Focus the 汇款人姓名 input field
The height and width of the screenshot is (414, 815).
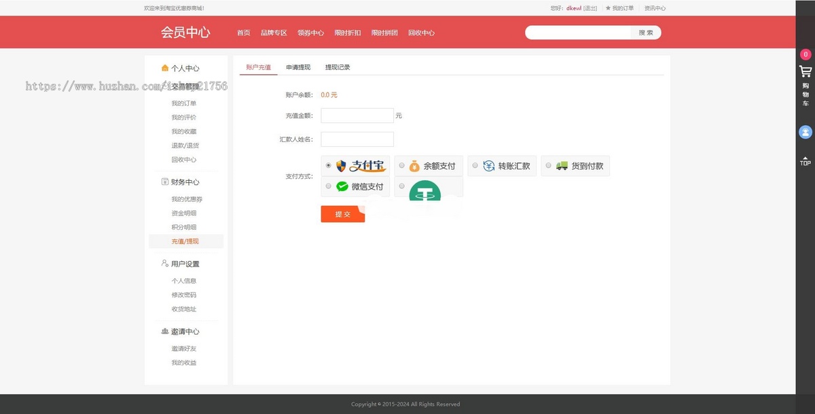pos(357,139)
